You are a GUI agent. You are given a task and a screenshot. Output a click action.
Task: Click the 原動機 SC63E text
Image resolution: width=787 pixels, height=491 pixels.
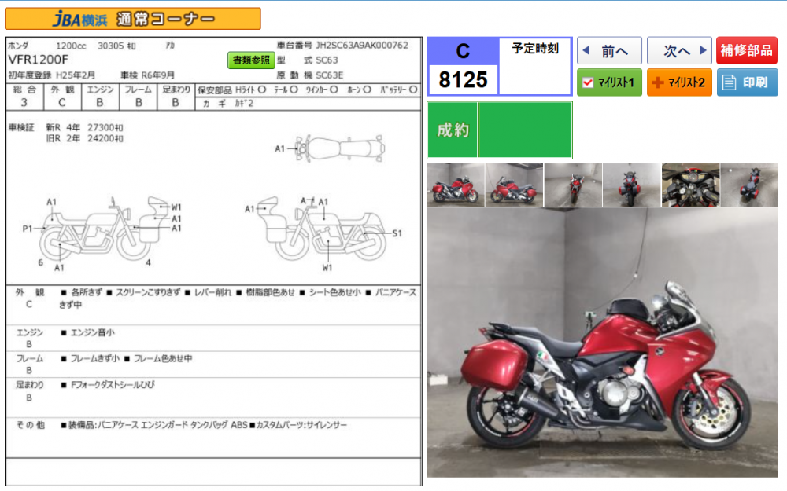coord(310,75)
